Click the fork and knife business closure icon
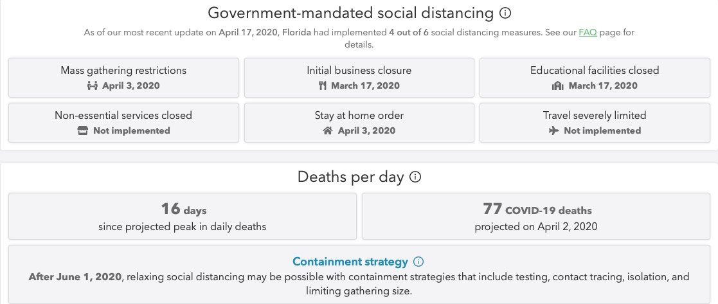This screenshot has width=718, height=304. 323,85
